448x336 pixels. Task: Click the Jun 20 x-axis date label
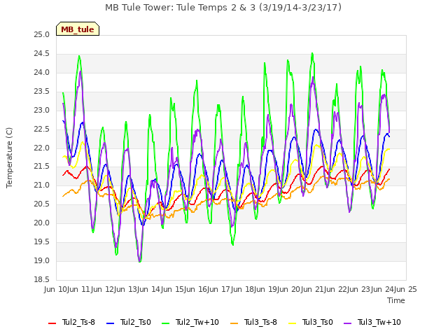point(289,289)
